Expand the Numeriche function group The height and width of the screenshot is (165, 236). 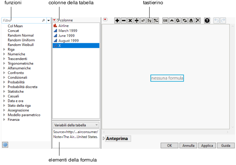click(x=4, y=54)
